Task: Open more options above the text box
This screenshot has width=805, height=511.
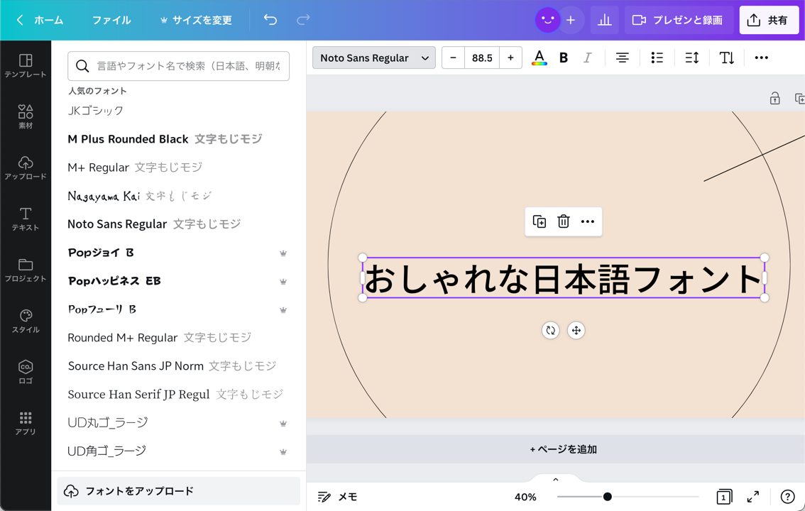Action: pyautogui.click(x=587, y=221)
